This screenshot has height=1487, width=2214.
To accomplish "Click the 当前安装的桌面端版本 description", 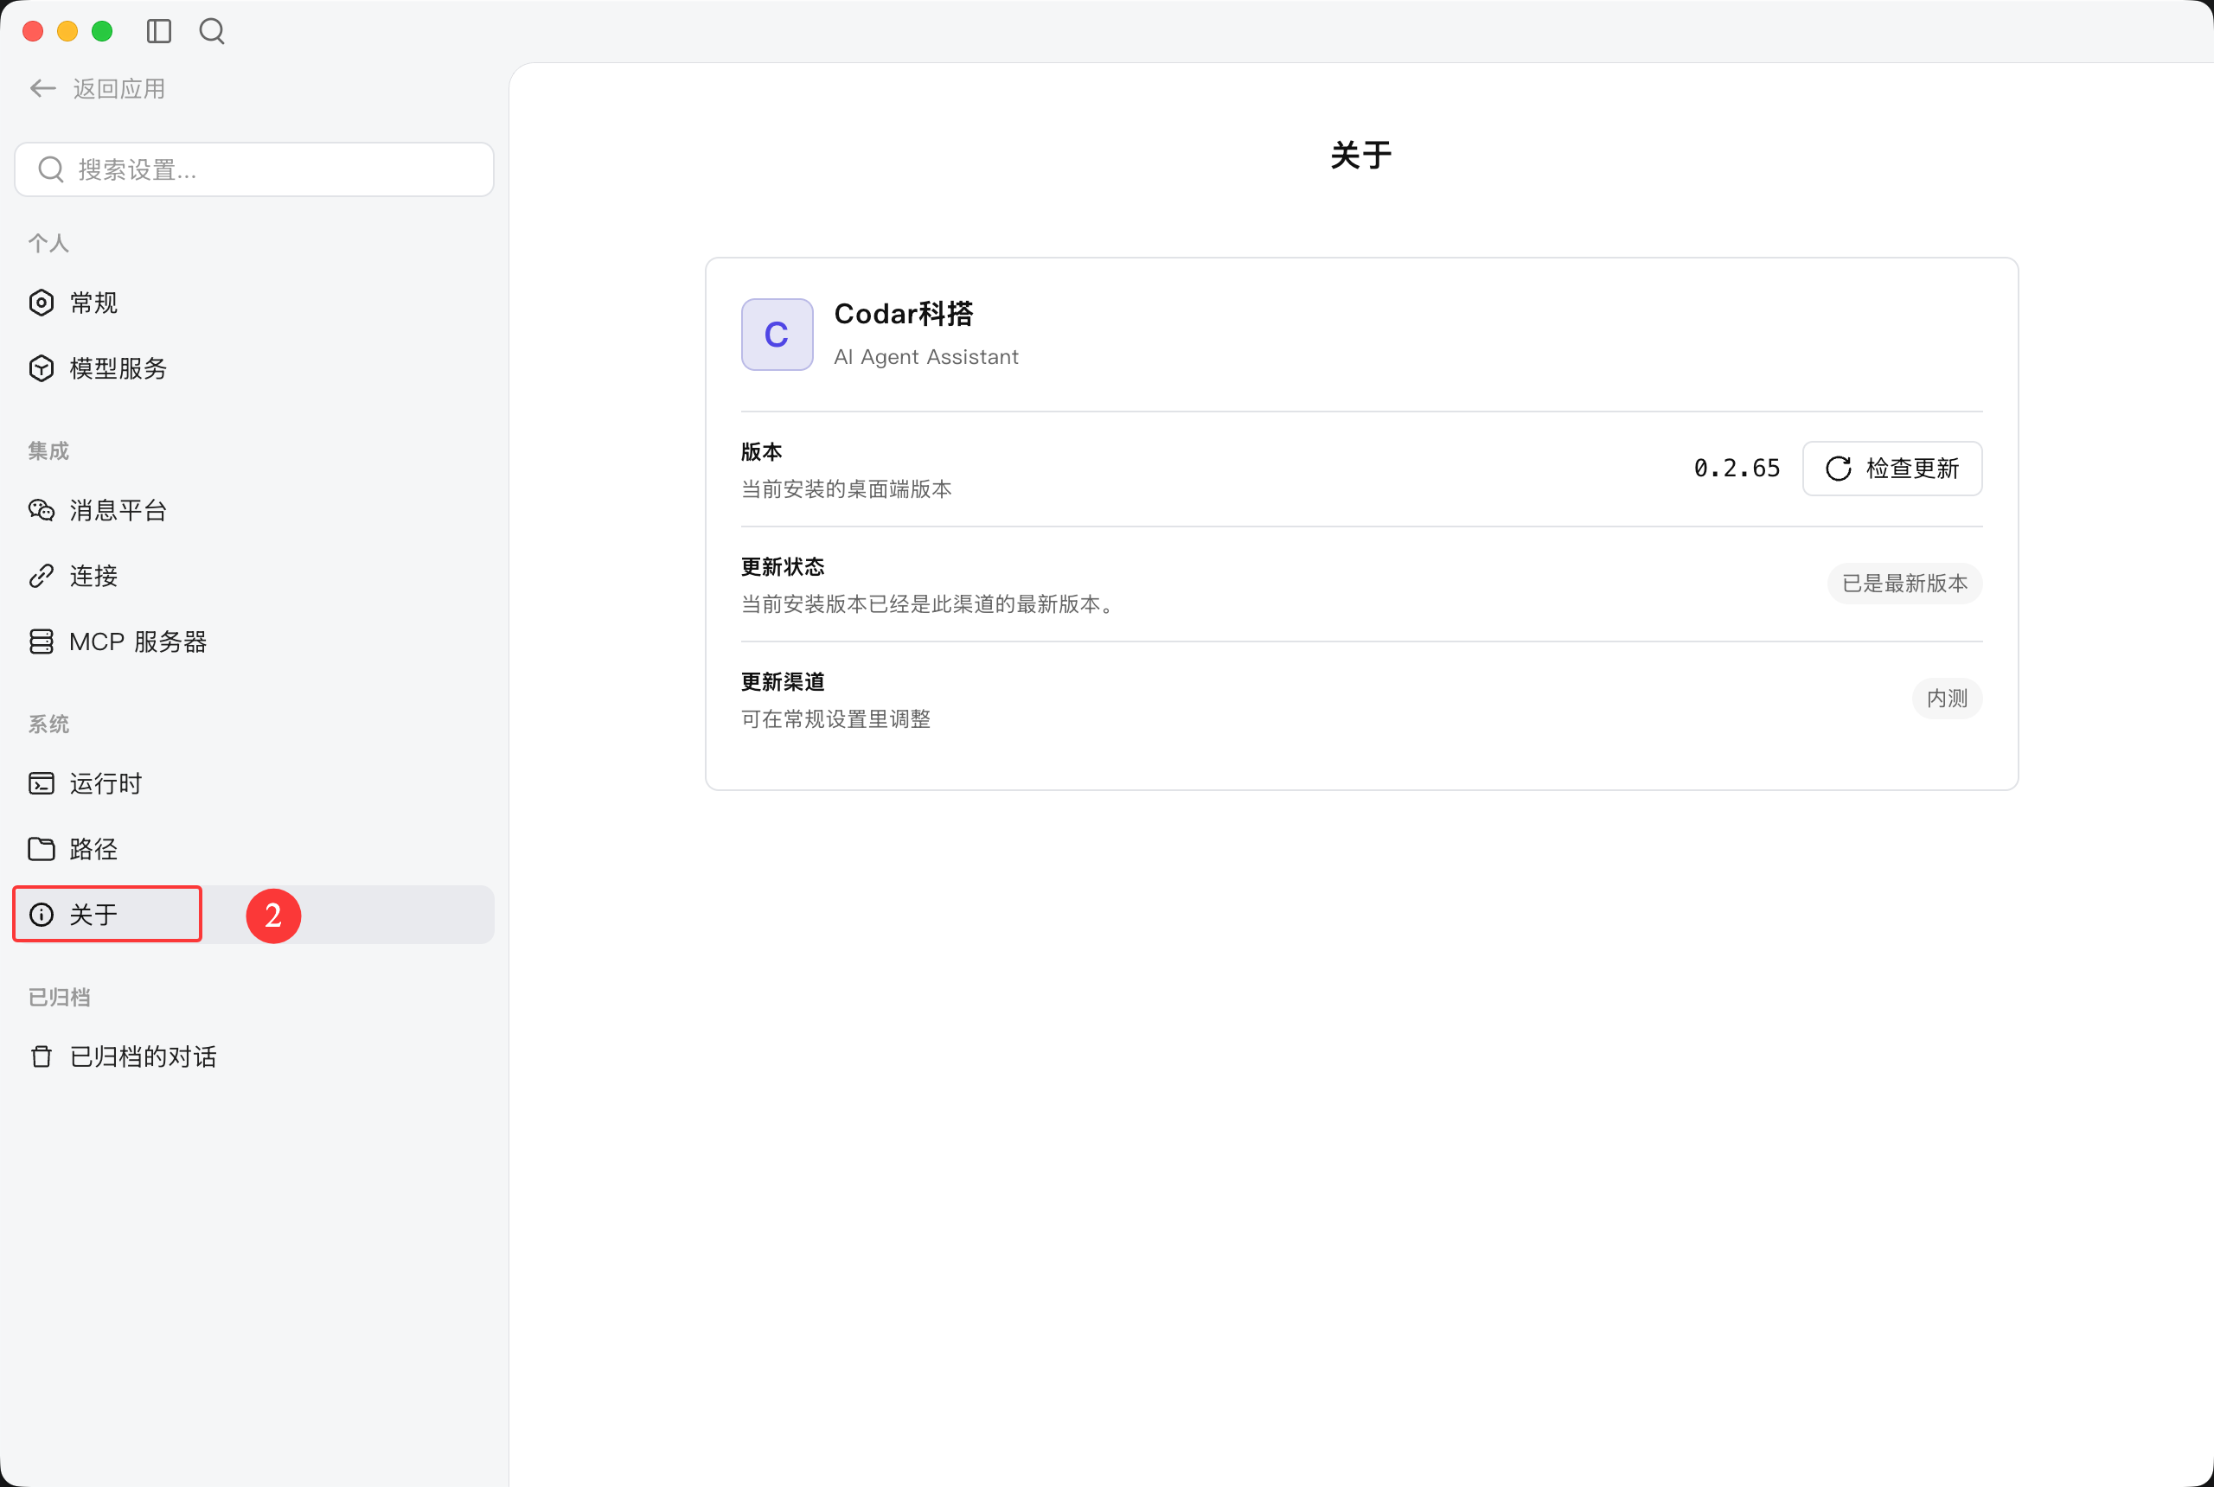I will 846,488.
